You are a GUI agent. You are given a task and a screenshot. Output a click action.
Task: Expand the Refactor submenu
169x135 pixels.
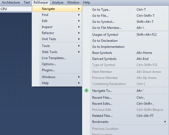click(x=57, y=33)
